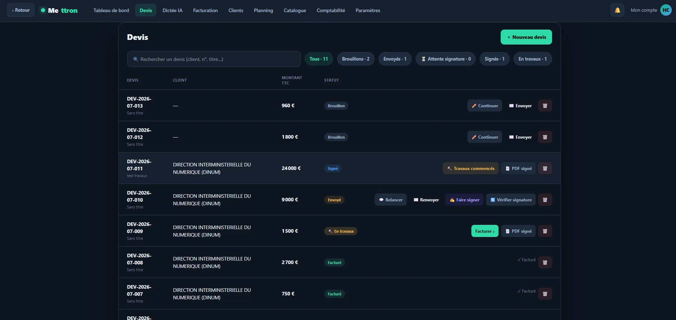Viewport: 676px width, 320px height.
Task: Delete quote DEV-2026-07-010 with trash icon
Action: pos(545,200)
